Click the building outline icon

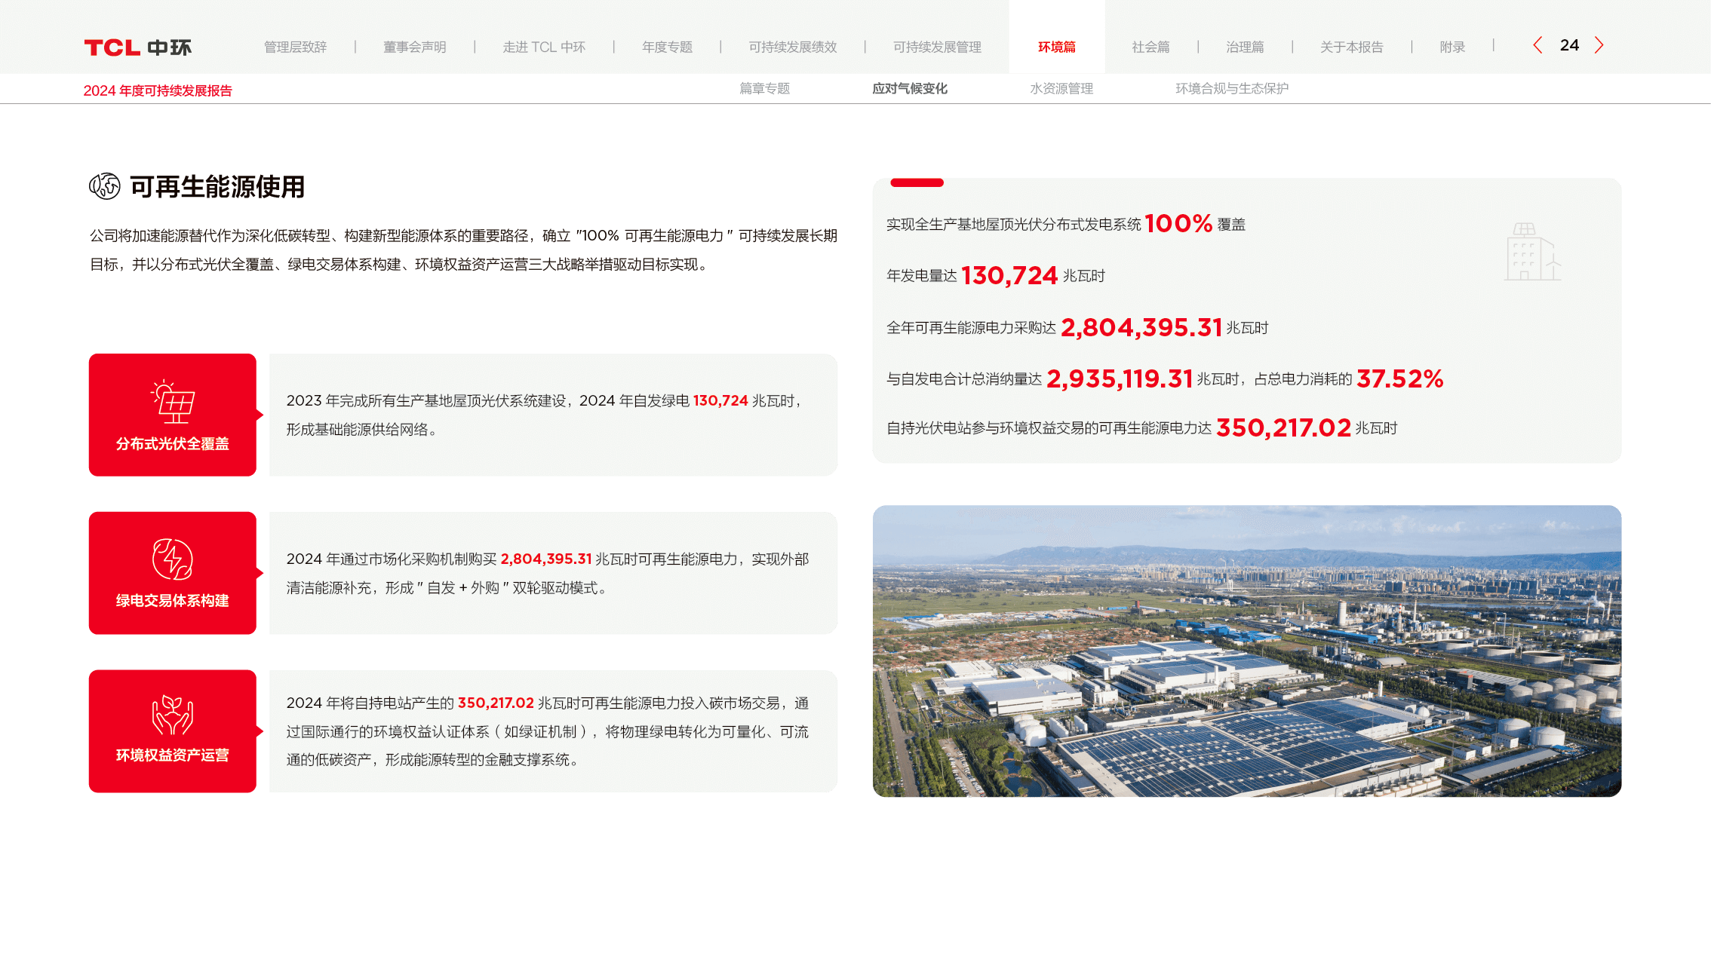click(1531, 252)
